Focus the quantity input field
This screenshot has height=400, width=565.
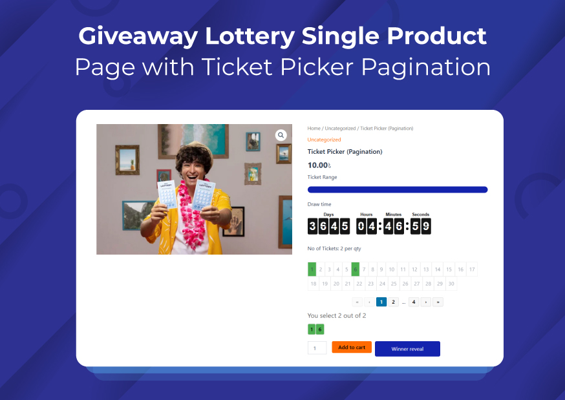coord(317,348)
